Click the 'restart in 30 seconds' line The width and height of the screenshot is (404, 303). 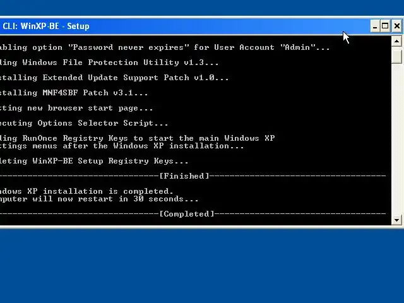(x=99, y=199)
